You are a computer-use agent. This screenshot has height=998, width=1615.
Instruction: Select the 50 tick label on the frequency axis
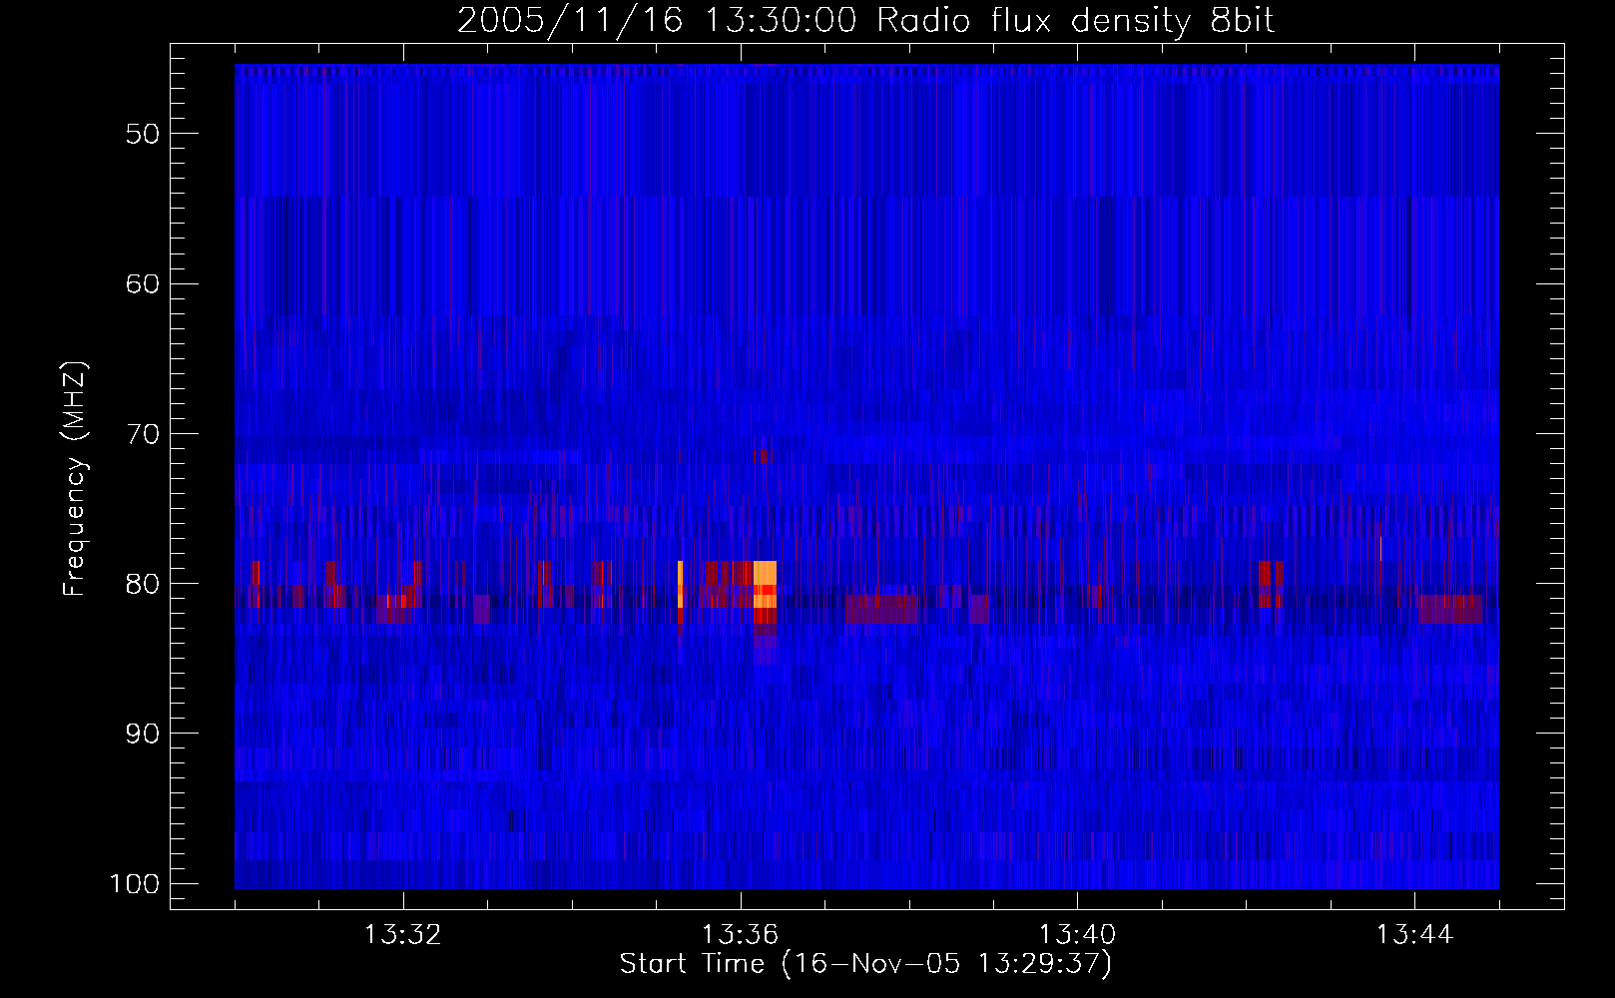[143, 134]
